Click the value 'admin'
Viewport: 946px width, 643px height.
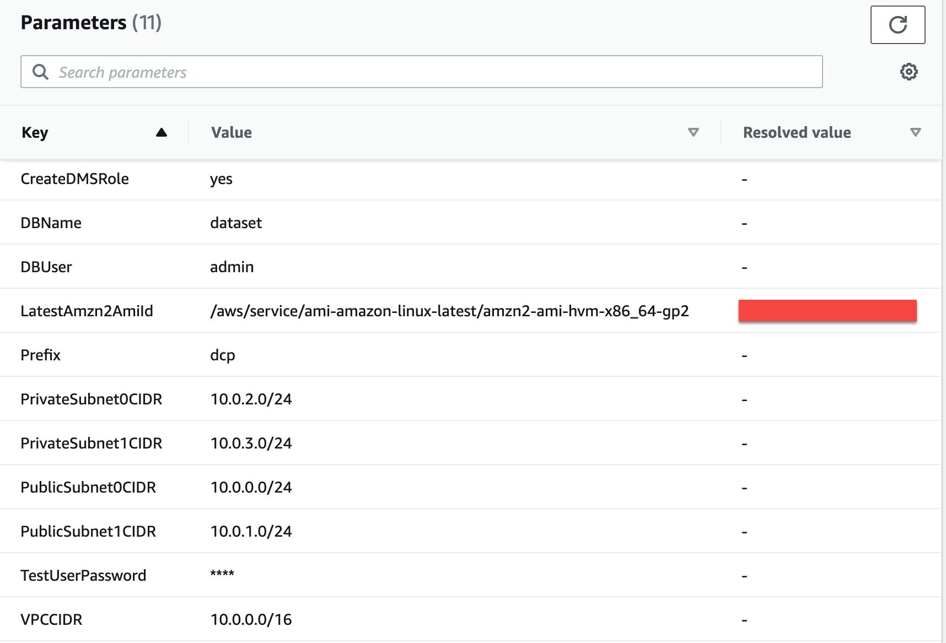232,267
